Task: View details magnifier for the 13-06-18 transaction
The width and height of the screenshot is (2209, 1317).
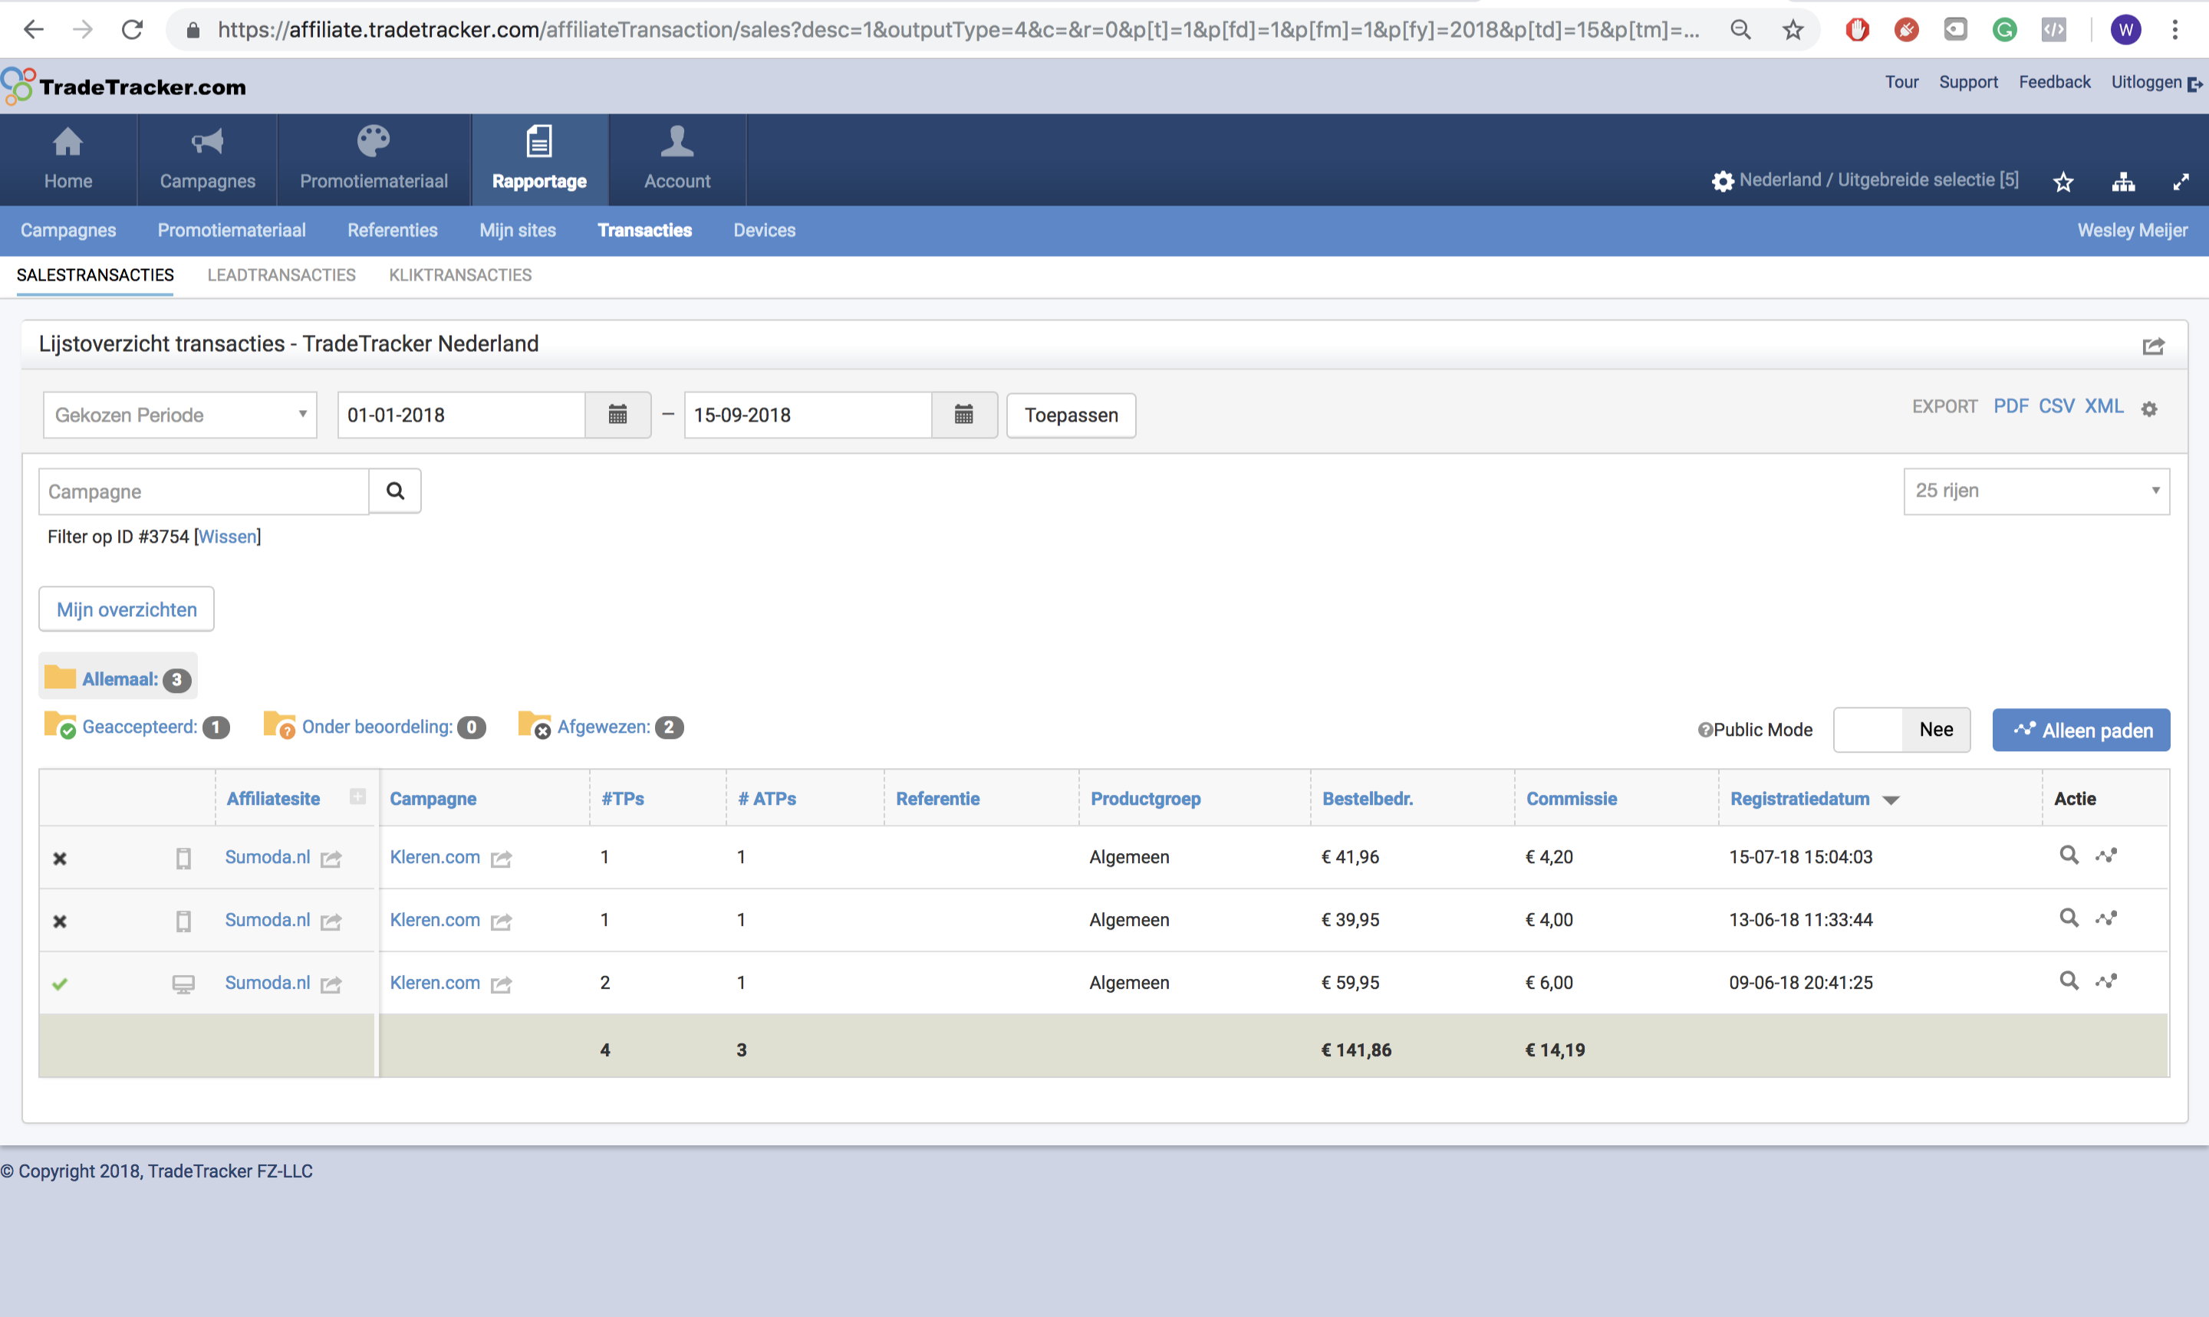Action: tap(2068, 918)
